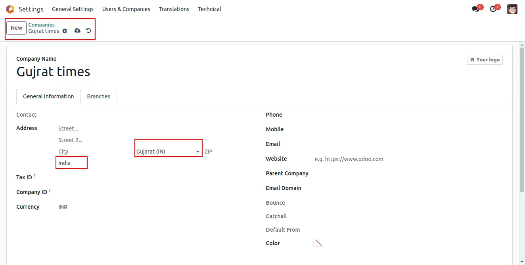Open the activities clock icon
The image size is (525, 265).
coord(493,9)
